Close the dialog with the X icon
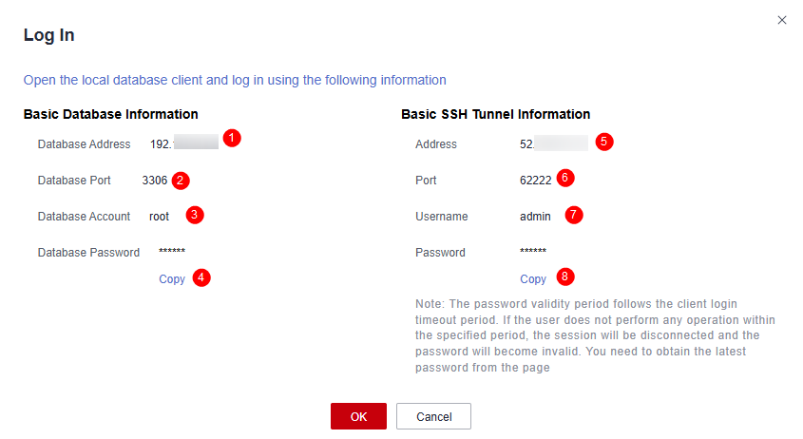This screenshot has width=803, height=439. click(x=782, y=20)
